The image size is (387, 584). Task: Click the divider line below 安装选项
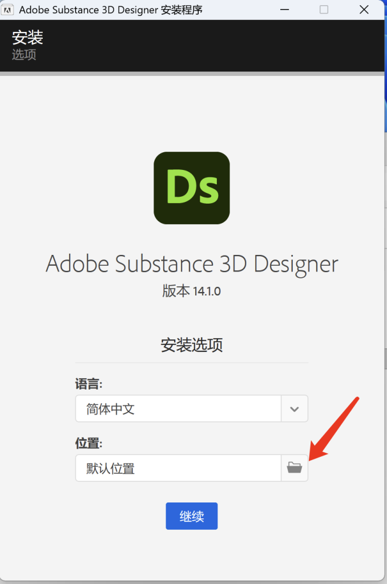192,362
